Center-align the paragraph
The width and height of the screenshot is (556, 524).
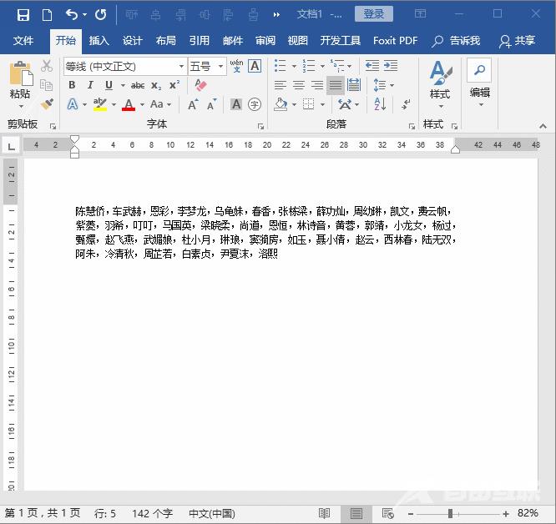click(299, 85)
